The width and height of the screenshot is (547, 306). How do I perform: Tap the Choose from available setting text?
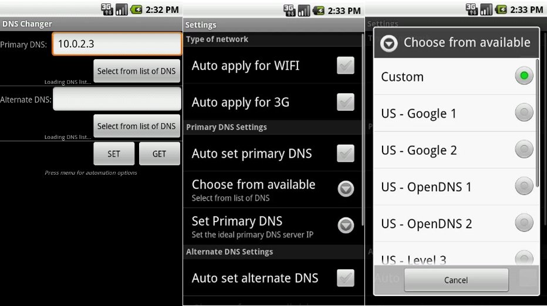click(254, 190)
